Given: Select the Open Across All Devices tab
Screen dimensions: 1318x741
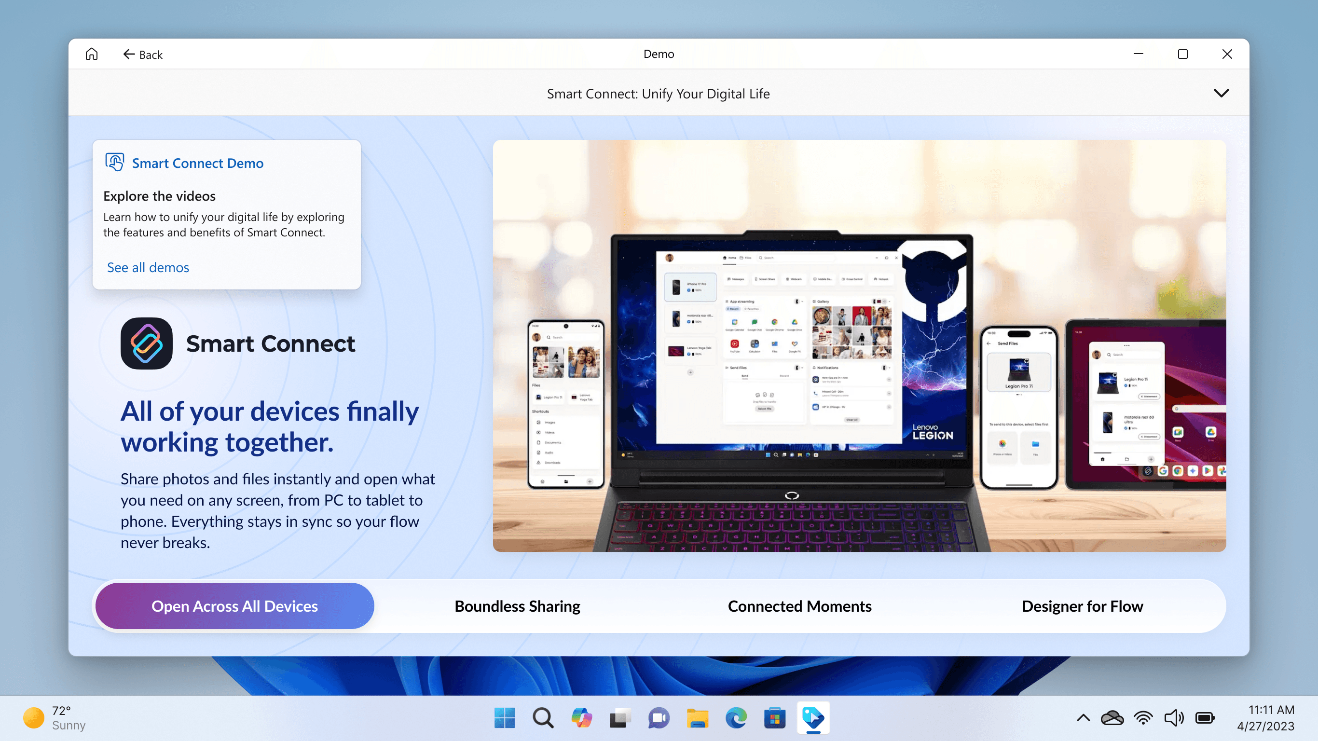Looking at the screenshot, I should (x=234, y=606).
